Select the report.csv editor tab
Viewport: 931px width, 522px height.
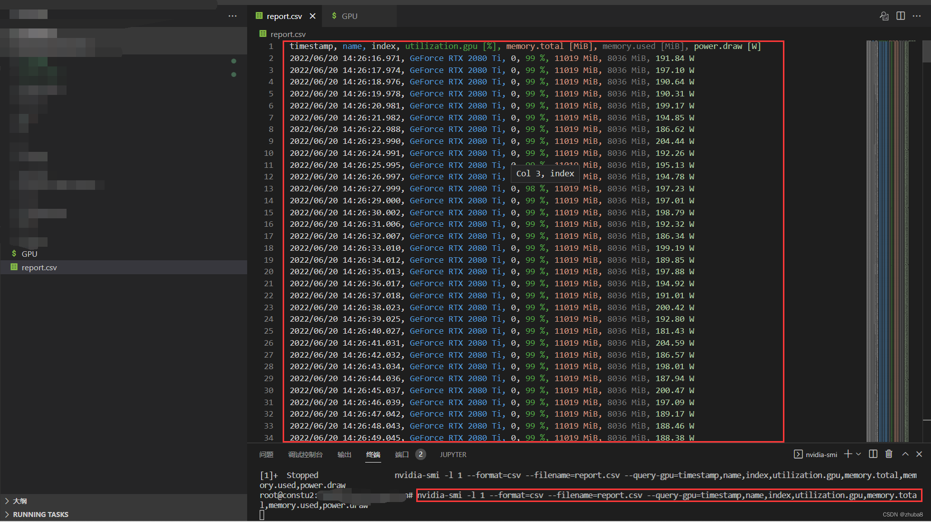284,16
